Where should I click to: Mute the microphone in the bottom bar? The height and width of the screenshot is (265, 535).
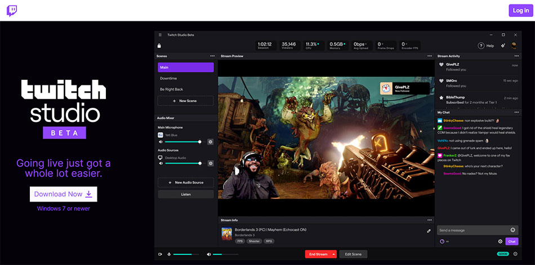click(169, 254)
